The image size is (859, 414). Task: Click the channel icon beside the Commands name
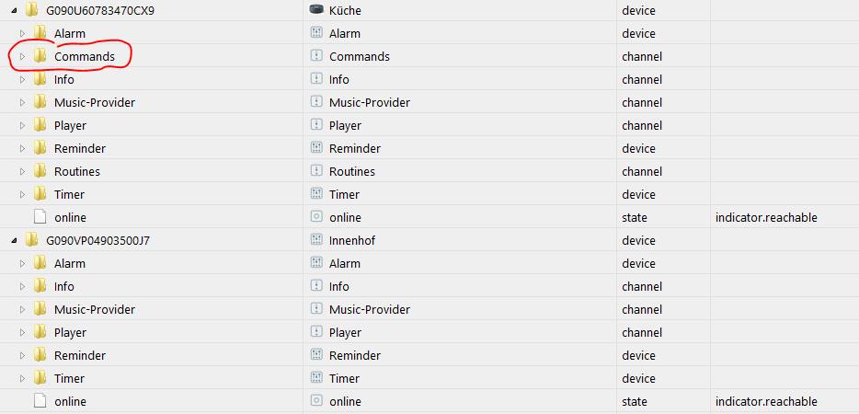point(316,56)
